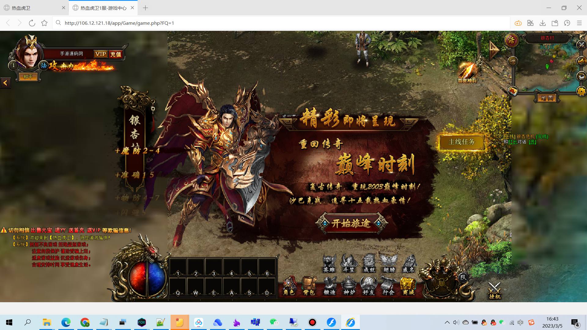Expand the left panel using orange arrow

(6, 83)
